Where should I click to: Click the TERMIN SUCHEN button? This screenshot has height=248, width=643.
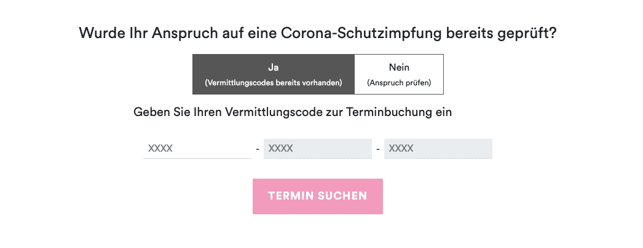[318, 196]
